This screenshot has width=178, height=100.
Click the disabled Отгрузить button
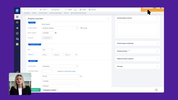point(47,38)
